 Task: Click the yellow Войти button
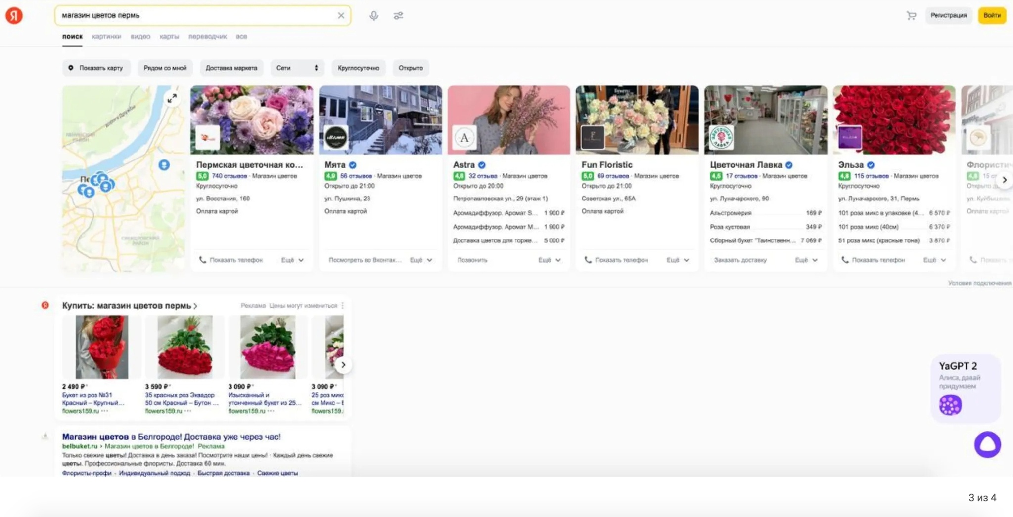point(992,15)
